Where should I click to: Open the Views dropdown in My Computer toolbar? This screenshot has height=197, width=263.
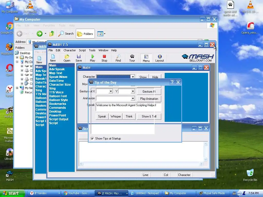point(101,34)
